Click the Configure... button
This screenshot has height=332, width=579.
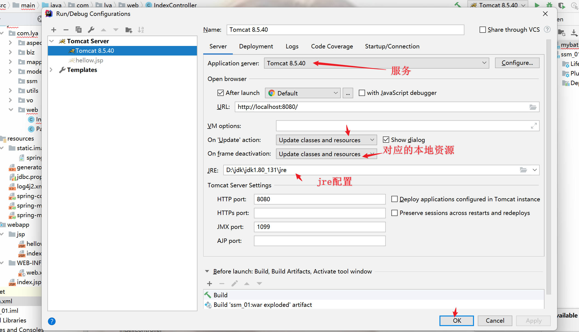[517, 63]
